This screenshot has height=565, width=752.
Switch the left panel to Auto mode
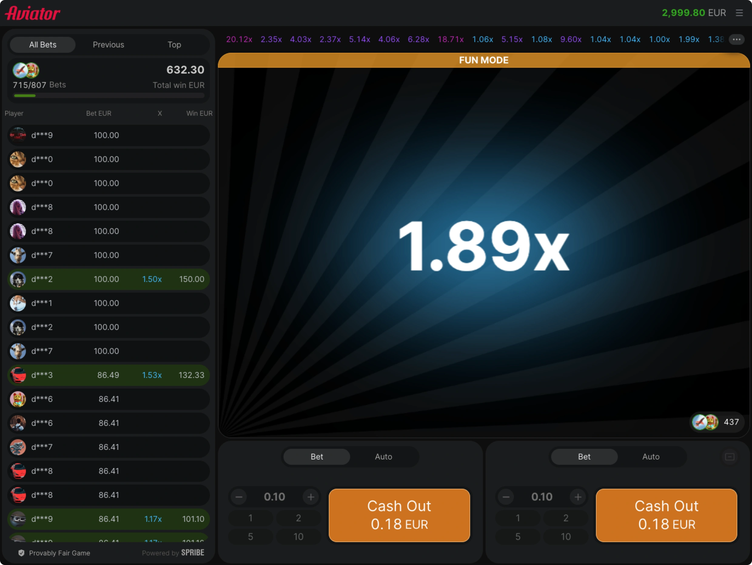point(383,456)
